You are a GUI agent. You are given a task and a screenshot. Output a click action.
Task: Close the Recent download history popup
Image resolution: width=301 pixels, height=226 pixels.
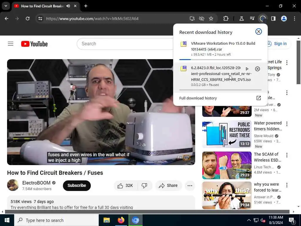click(x=258, y=31)
